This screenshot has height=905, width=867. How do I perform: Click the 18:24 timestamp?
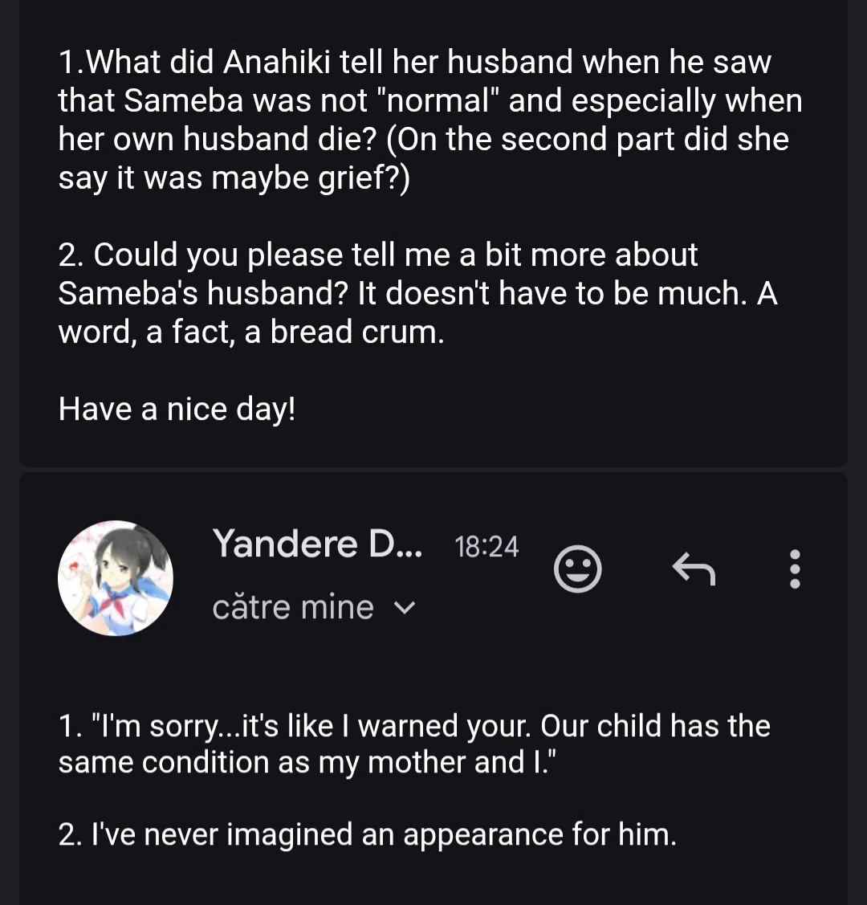click(x=486, y=547)
